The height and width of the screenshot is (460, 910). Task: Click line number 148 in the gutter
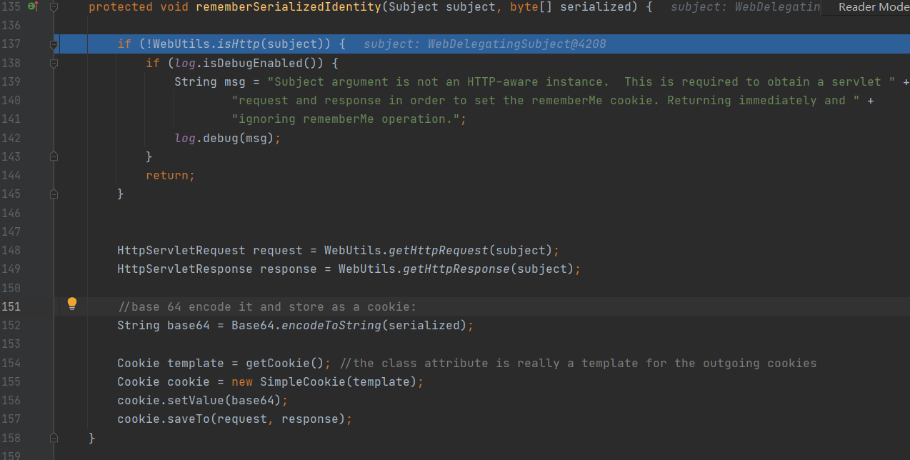coord(13,251)
